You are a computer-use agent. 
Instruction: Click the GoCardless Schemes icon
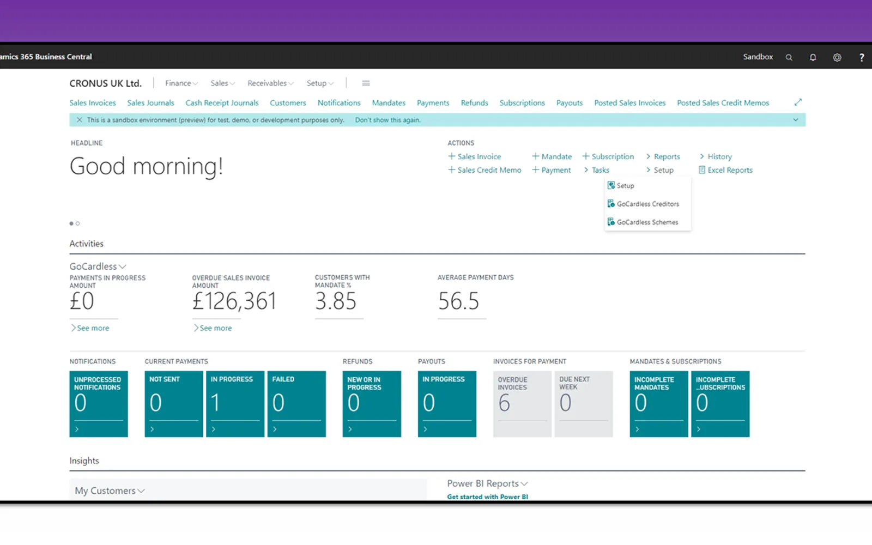611,222
